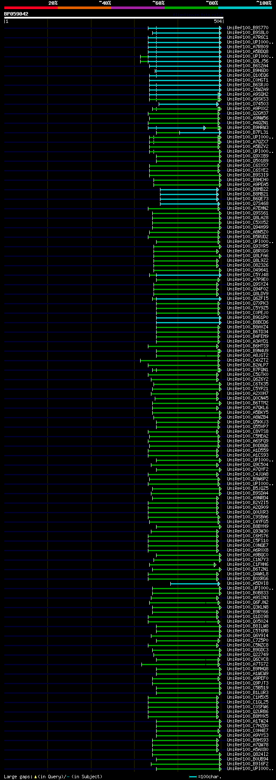Open hit UniRef100_B9S8L0
276x780 pixels.
pos(248,32)
